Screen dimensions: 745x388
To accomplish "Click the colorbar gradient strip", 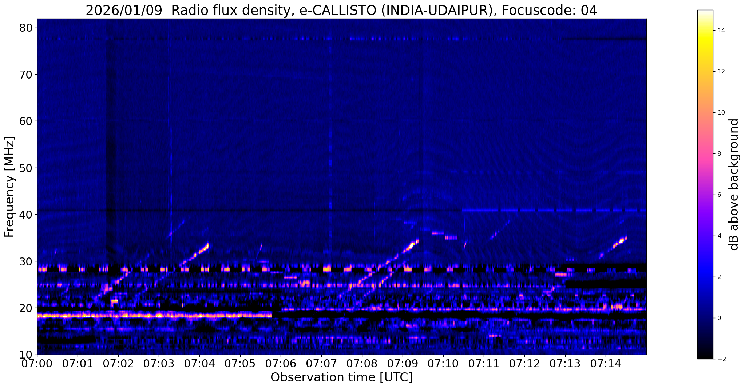I will click(x=705, y=184).
